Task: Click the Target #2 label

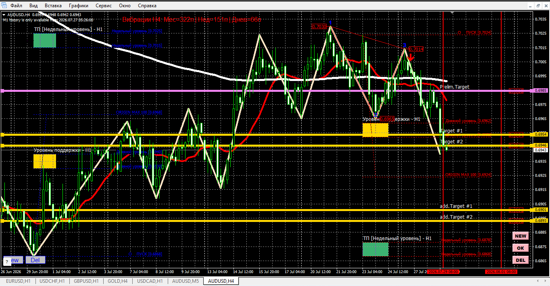Action: (x=452, y=142)
